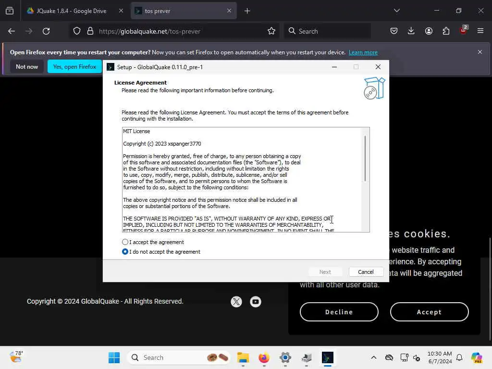492x369 pixels.
Task: Click the forward navigation arrow
Action: [29, 31]
